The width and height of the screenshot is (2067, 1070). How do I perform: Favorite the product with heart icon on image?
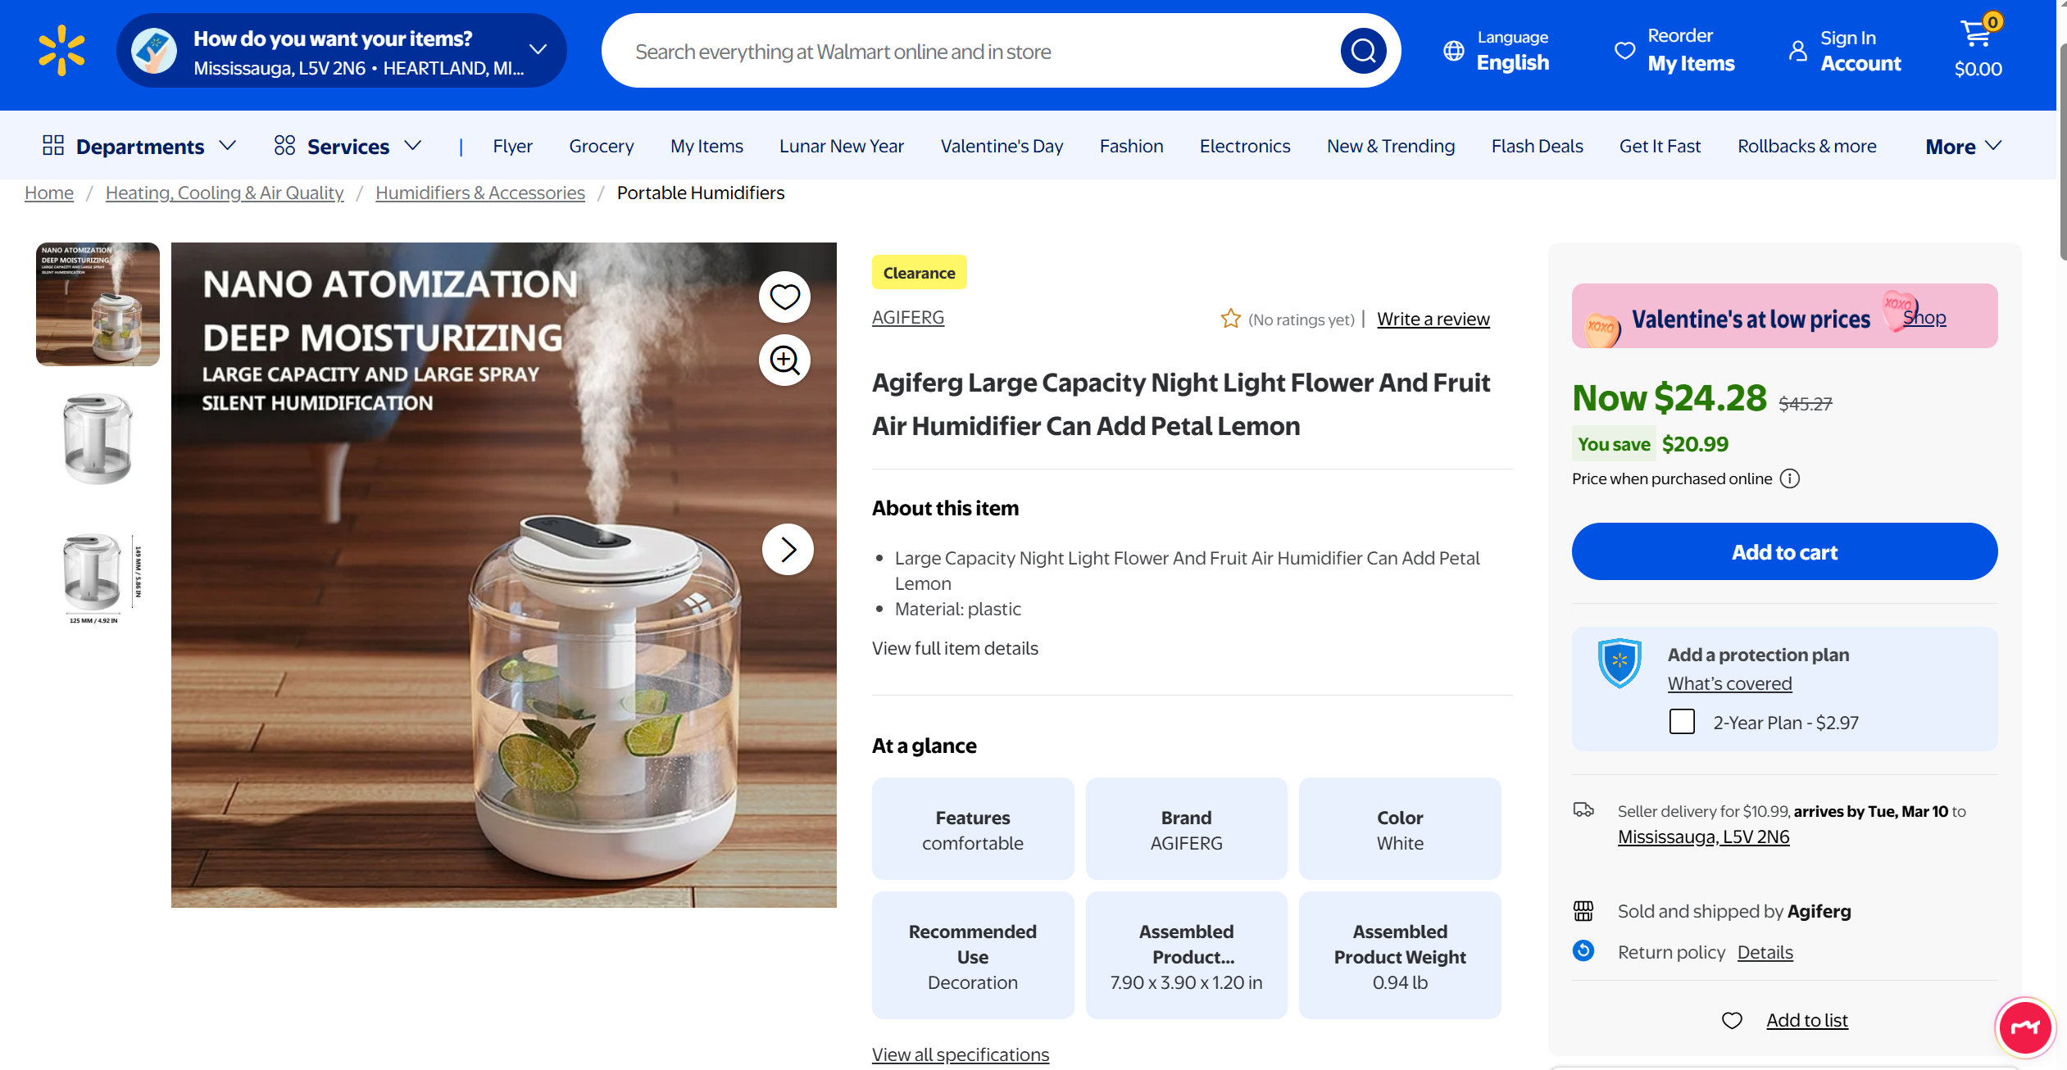(x=784, y=297)
